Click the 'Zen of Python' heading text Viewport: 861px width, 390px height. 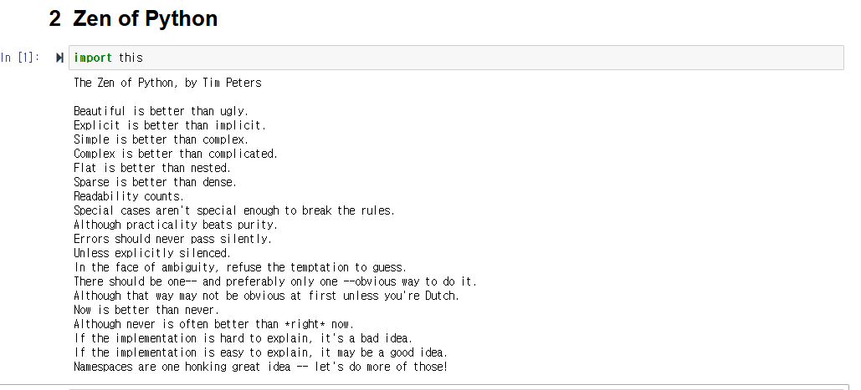click(145, 18)
